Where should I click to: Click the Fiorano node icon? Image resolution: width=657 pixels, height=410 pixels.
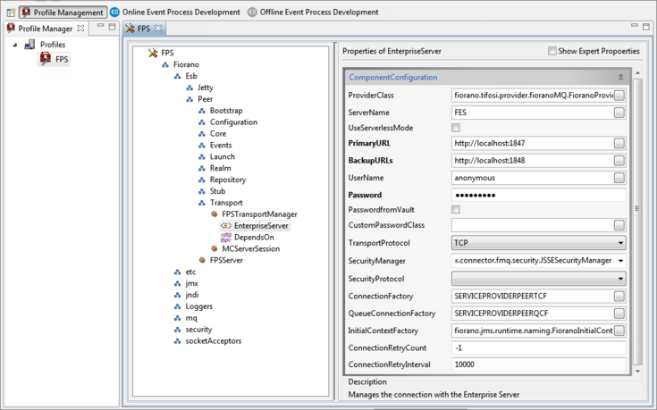(165, 65)
